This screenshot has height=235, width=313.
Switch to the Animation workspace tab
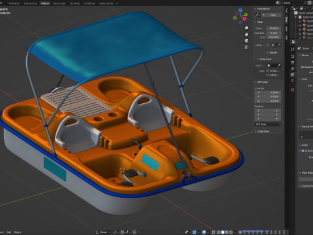click(14, 3)
